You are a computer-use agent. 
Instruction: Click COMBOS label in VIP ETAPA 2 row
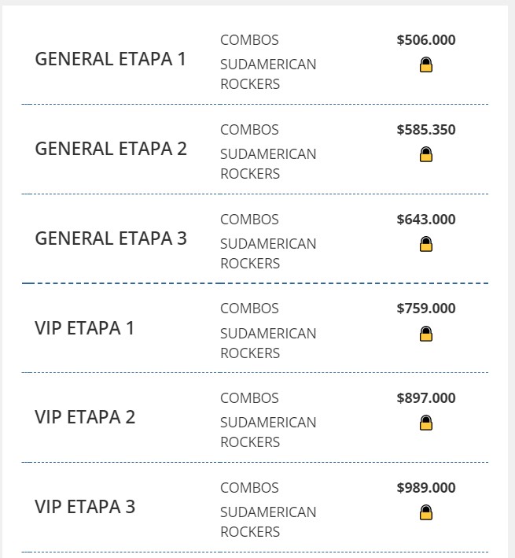249,398
